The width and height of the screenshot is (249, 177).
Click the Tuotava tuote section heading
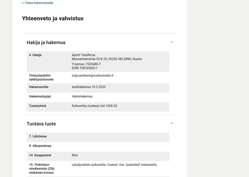41,124
